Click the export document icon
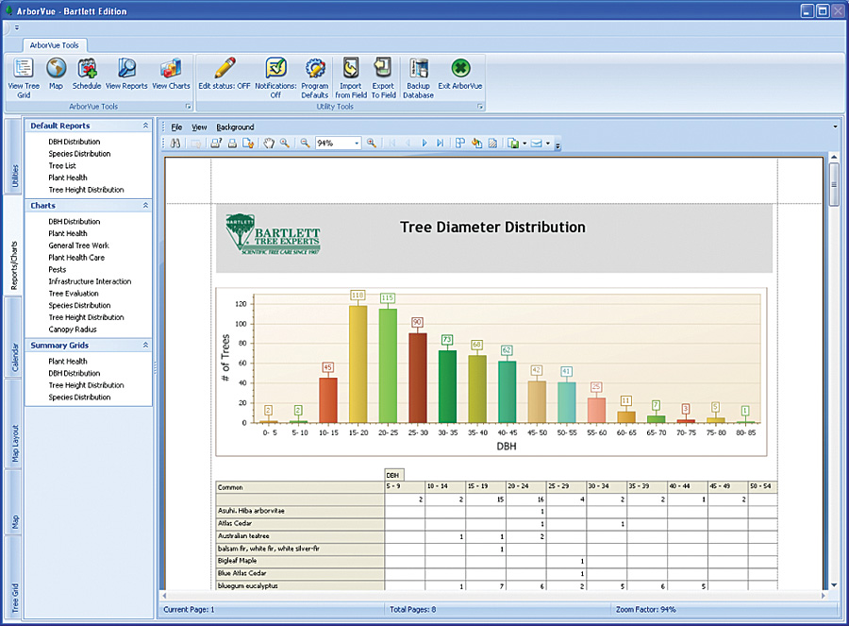This screenshot has height=626, width=849. pyautogui.click(x=513, y=144)
